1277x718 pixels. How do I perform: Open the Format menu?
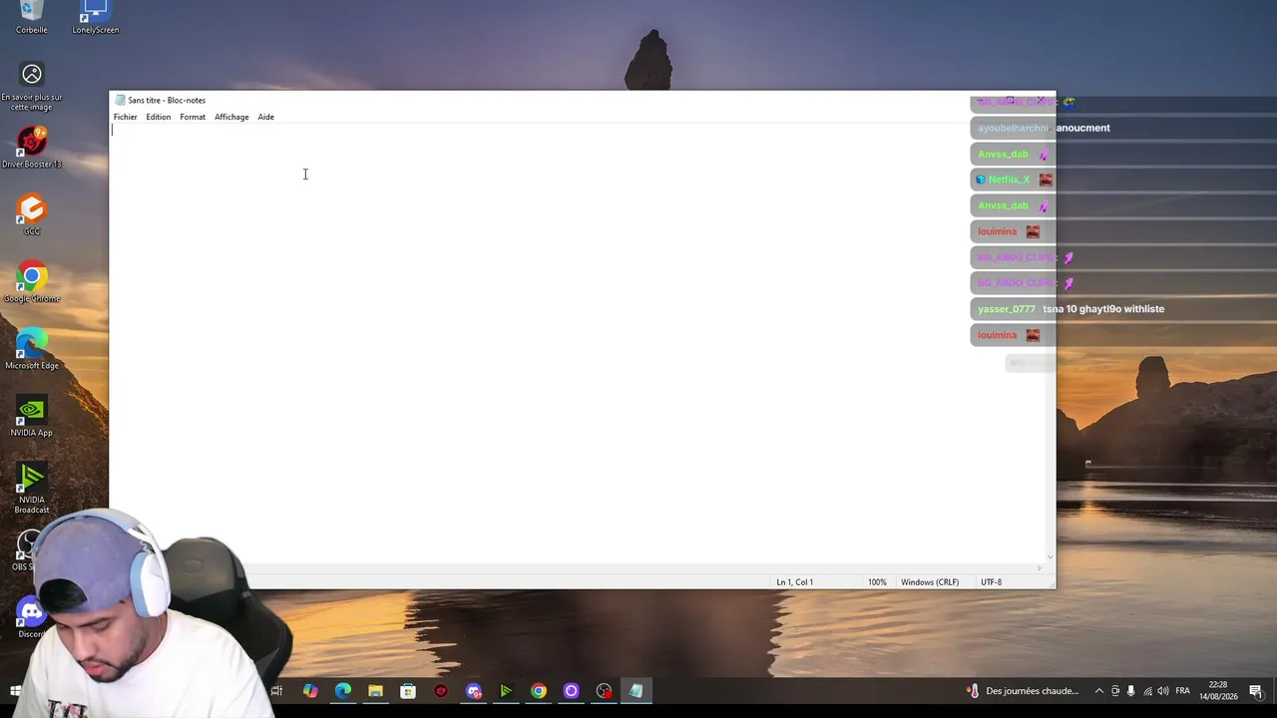click(193, 117)
